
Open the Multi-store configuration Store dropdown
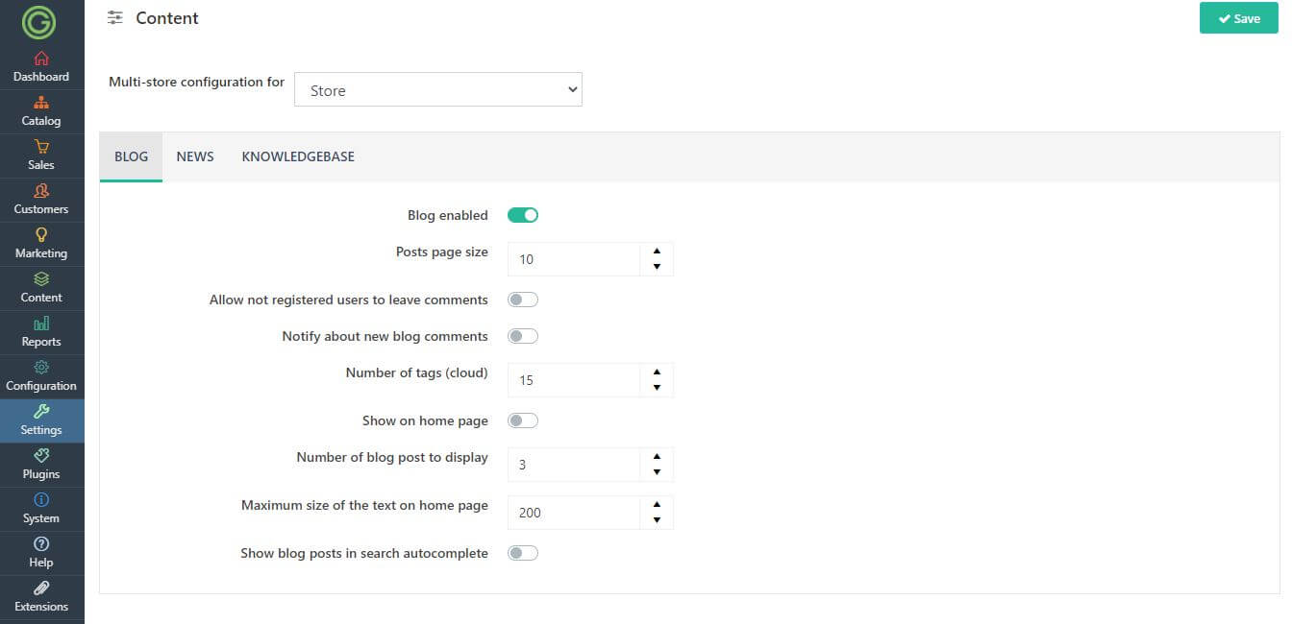(438, 90)
